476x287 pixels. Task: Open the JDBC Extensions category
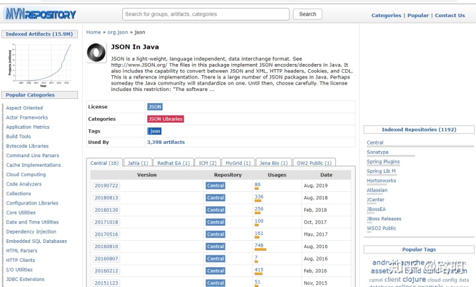25,279
